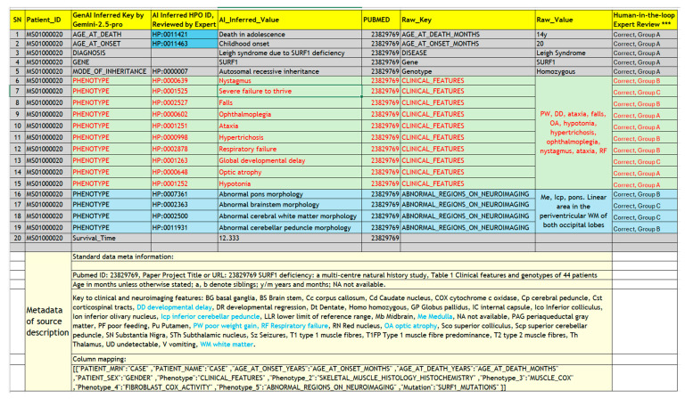685x399 pixels.
Task: Click the AGE_AT_ONSET key cell
Action: click(x=111, y=44)
